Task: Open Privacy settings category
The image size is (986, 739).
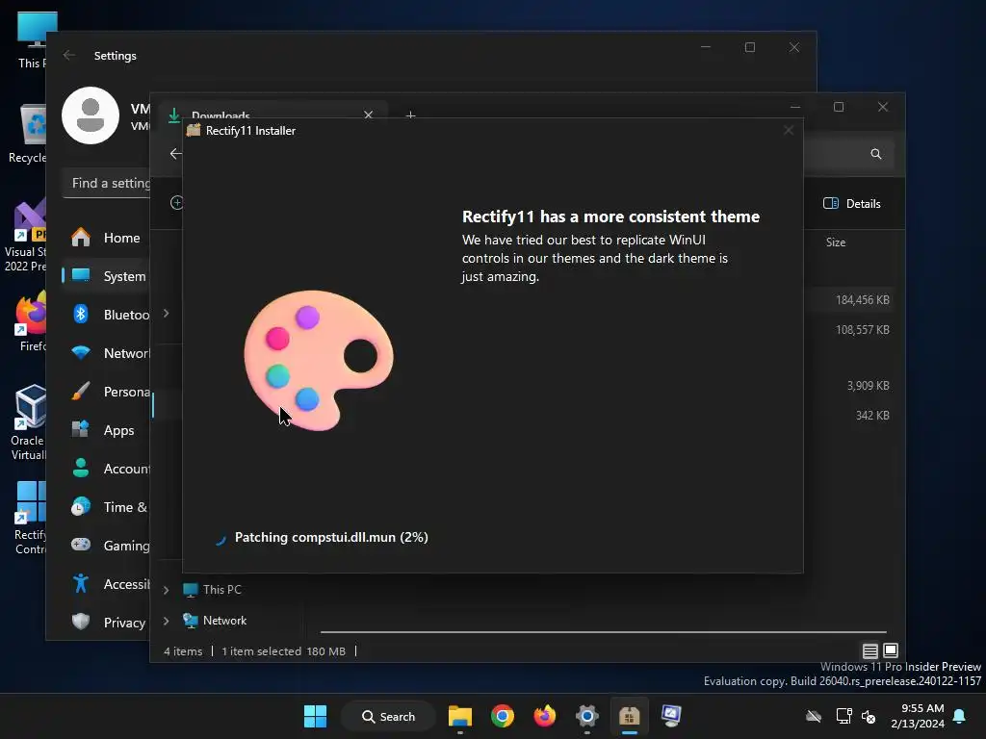Action: (x=106, y=623)
